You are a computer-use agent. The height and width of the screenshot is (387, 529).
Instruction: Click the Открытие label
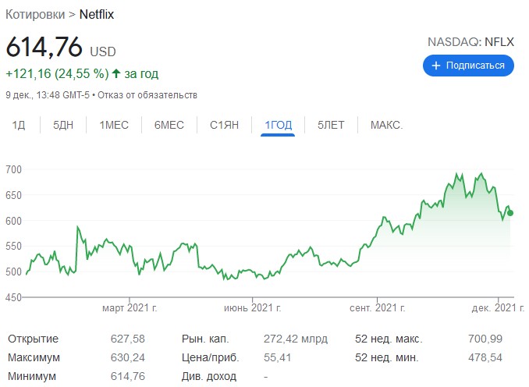pyautogui.click(x=33, y=339)
